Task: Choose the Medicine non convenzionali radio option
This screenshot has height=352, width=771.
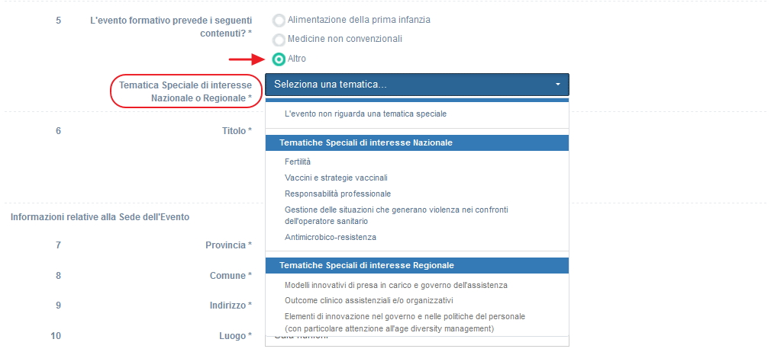Action: [x=279, y=40]
